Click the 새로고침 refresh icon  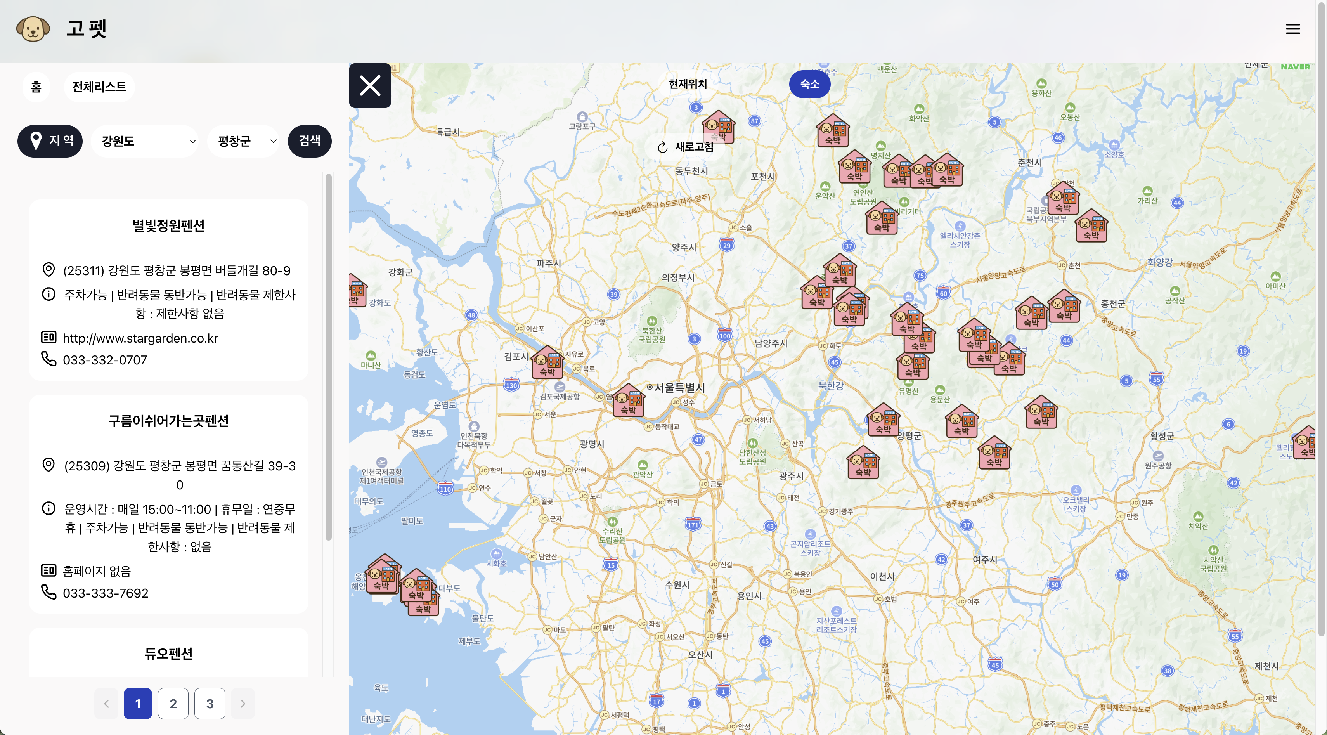(x=662, y=147)
